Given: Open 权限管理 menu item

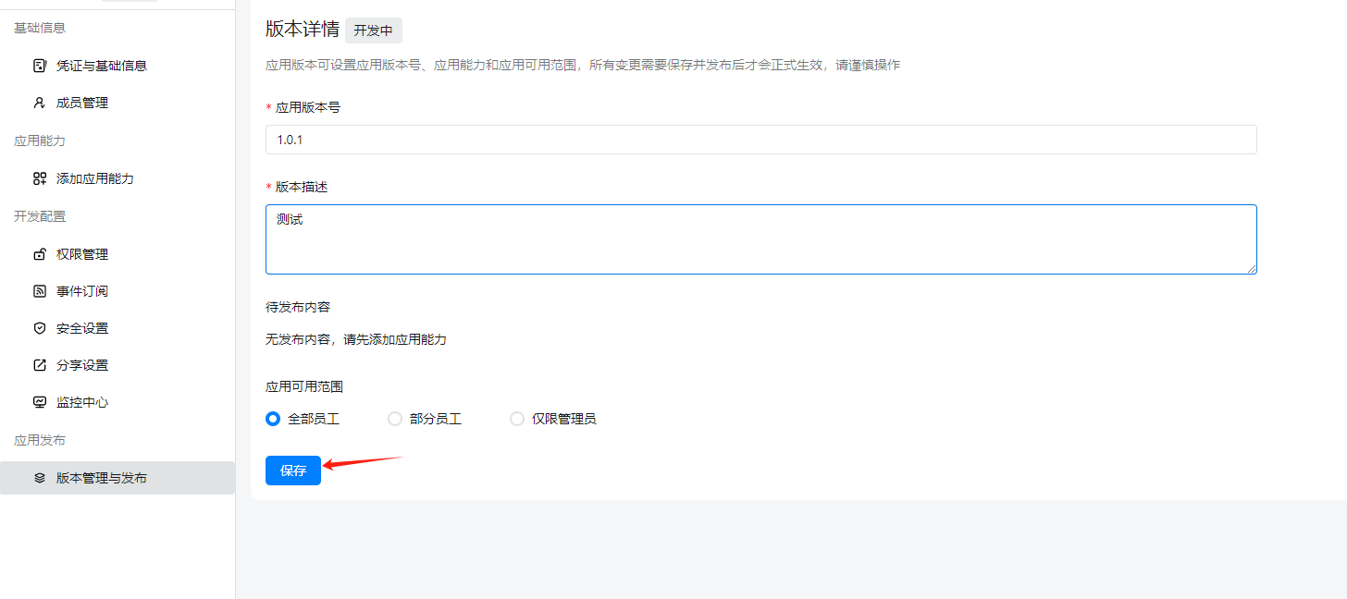Looking at the screenshot, I should [x=82, y=254].
